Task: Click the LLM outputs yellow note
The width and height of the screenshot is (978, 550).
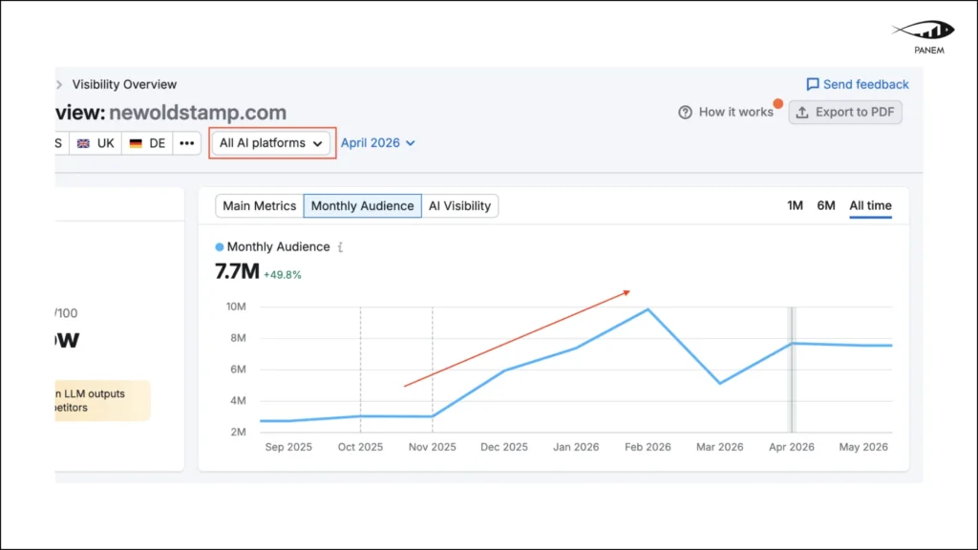Action: point(102,400)
